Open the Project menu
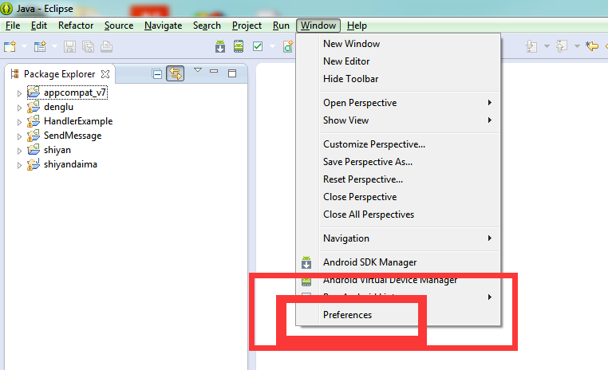 (x=247, y=26)
